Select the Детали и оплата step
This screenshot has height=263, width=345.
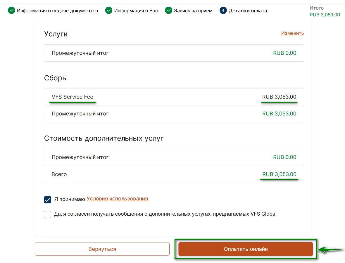(248, 11)
